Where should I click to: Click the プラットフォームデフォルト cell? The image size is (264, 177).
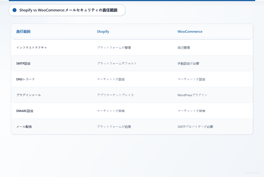click(117, 64)
